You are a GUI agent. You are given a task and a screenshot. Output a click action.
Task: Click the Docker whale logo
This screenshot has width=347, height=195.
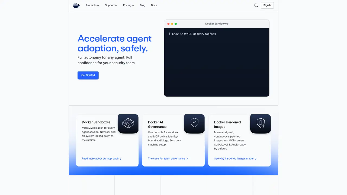pyautogui.click(x=76, y=5)
